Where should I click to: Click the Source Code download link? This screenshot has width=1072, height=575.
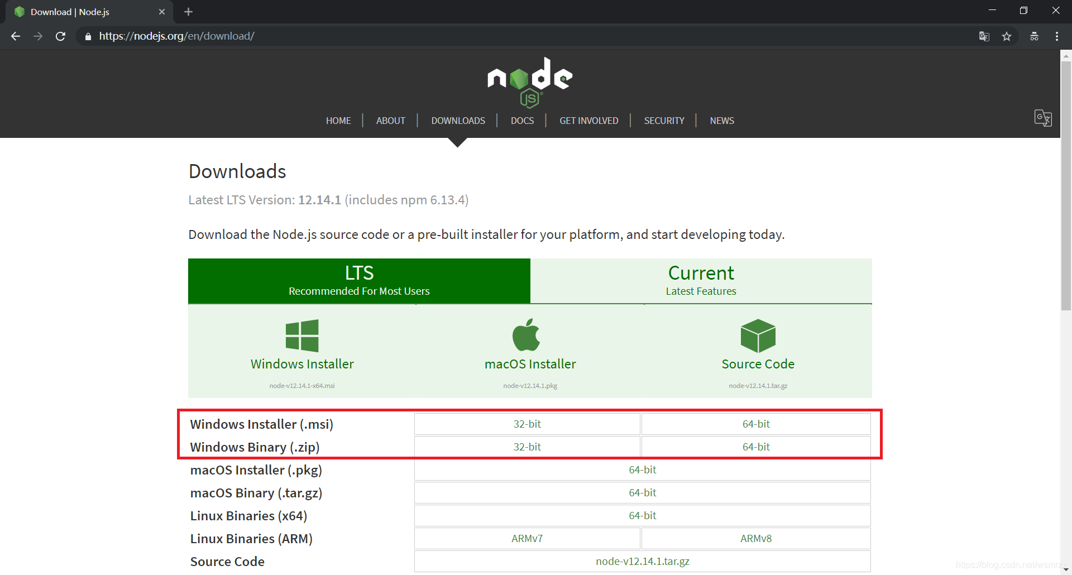coord(758,364)
